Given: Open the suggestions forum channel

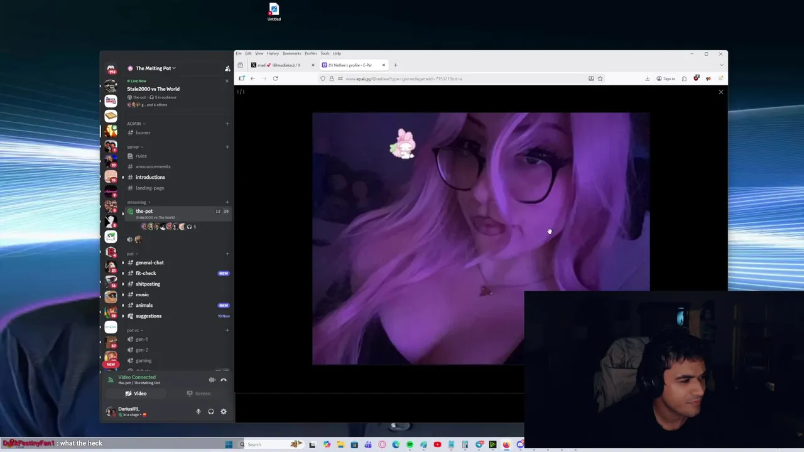Looking at the screenshot, I should (x=178, y=316).
